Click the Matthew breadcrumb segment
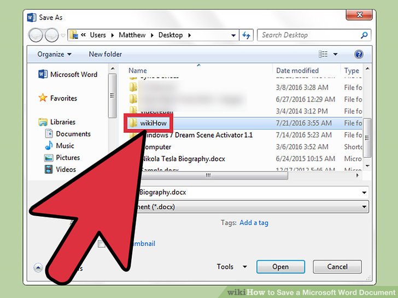Viewport: 398px width, 298px height. [x=132, y=35]
